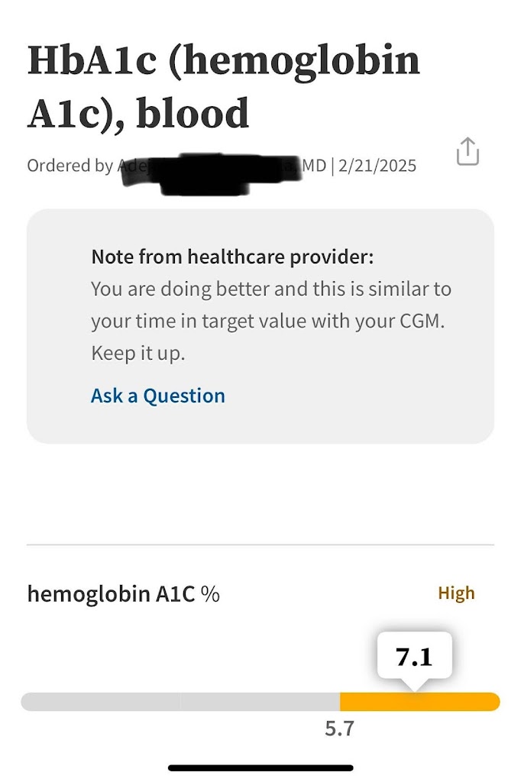This screenshot has width=521, height=782.
Task: Click the MD credential text
Action: (315, 166)
